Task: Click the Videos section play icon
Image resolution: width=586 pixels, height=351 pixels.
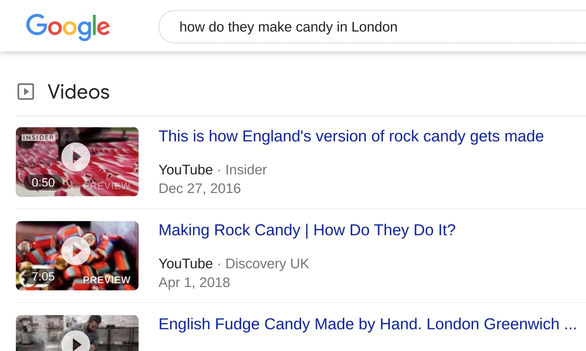Action: (x=26, y=92)
